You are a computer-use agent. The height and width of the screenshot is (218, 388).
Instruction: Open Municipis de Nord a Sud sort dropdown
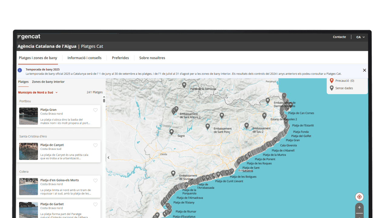[38, 92]
